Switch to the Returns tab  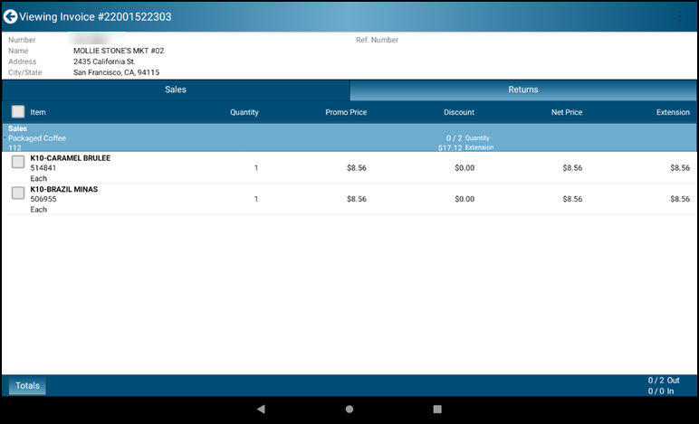[x=523, y=90]
